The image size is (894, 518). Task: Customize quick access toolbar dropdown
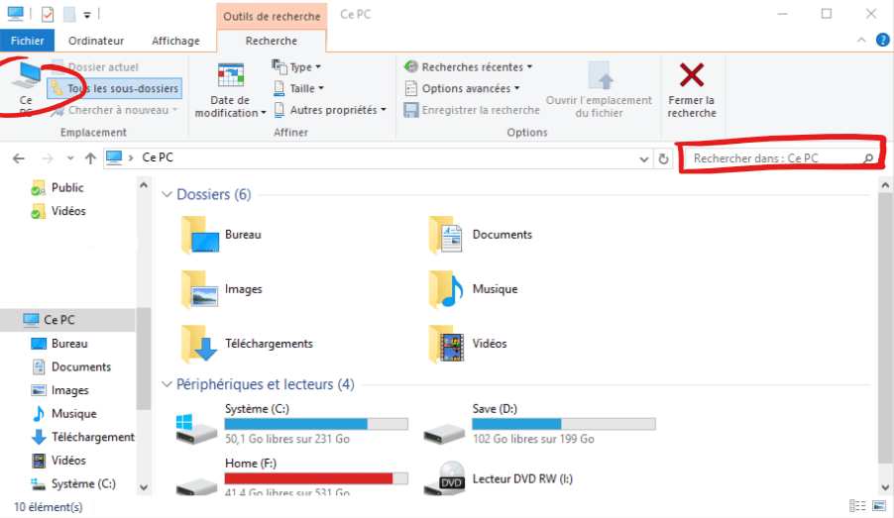tap(87, 15)
